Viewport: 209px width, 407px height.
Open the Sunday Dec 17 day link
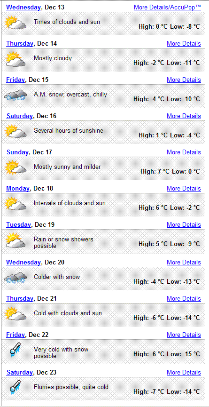[x=17, y=152]
